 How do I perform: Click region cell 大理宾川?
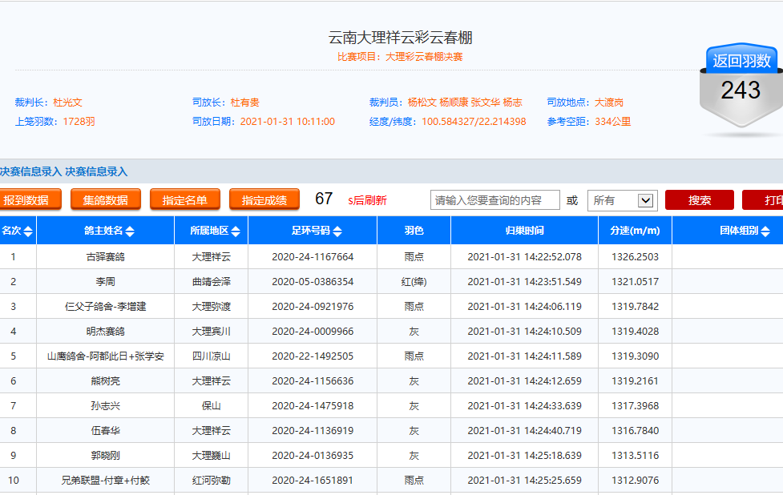(212, 332)
